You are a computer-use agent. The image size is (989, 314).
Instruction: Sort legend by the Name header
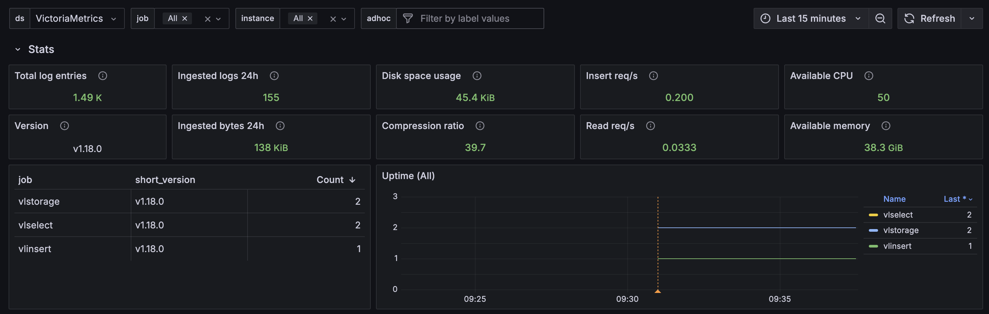894,199
